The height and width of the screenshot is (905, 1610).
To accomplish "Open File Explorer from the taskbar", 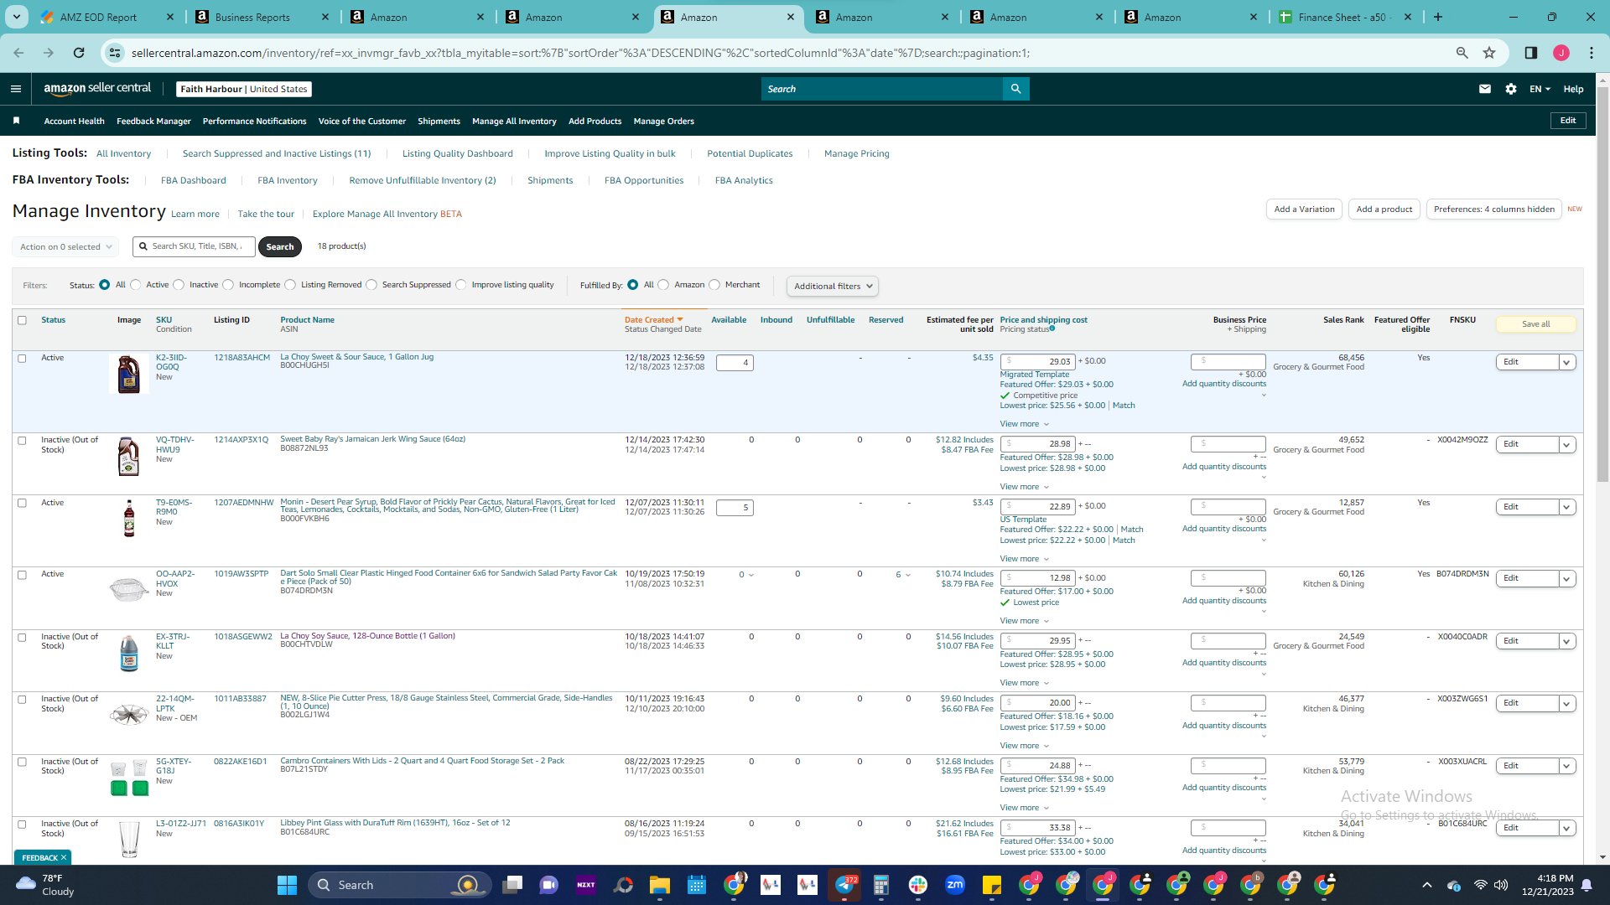I will click(x=660, y=885).
